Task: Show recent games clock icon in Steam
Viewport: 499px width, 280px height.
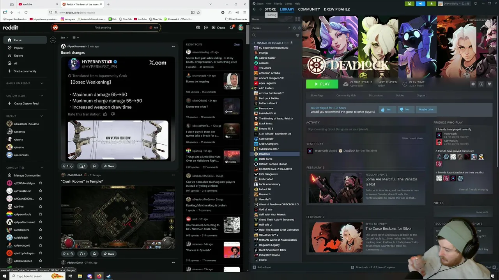Action: [295, 28]
